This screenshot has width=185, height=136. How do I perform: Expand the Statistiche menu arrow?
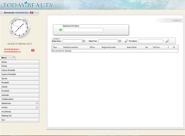pyautogui.click(x=37, y=103)
